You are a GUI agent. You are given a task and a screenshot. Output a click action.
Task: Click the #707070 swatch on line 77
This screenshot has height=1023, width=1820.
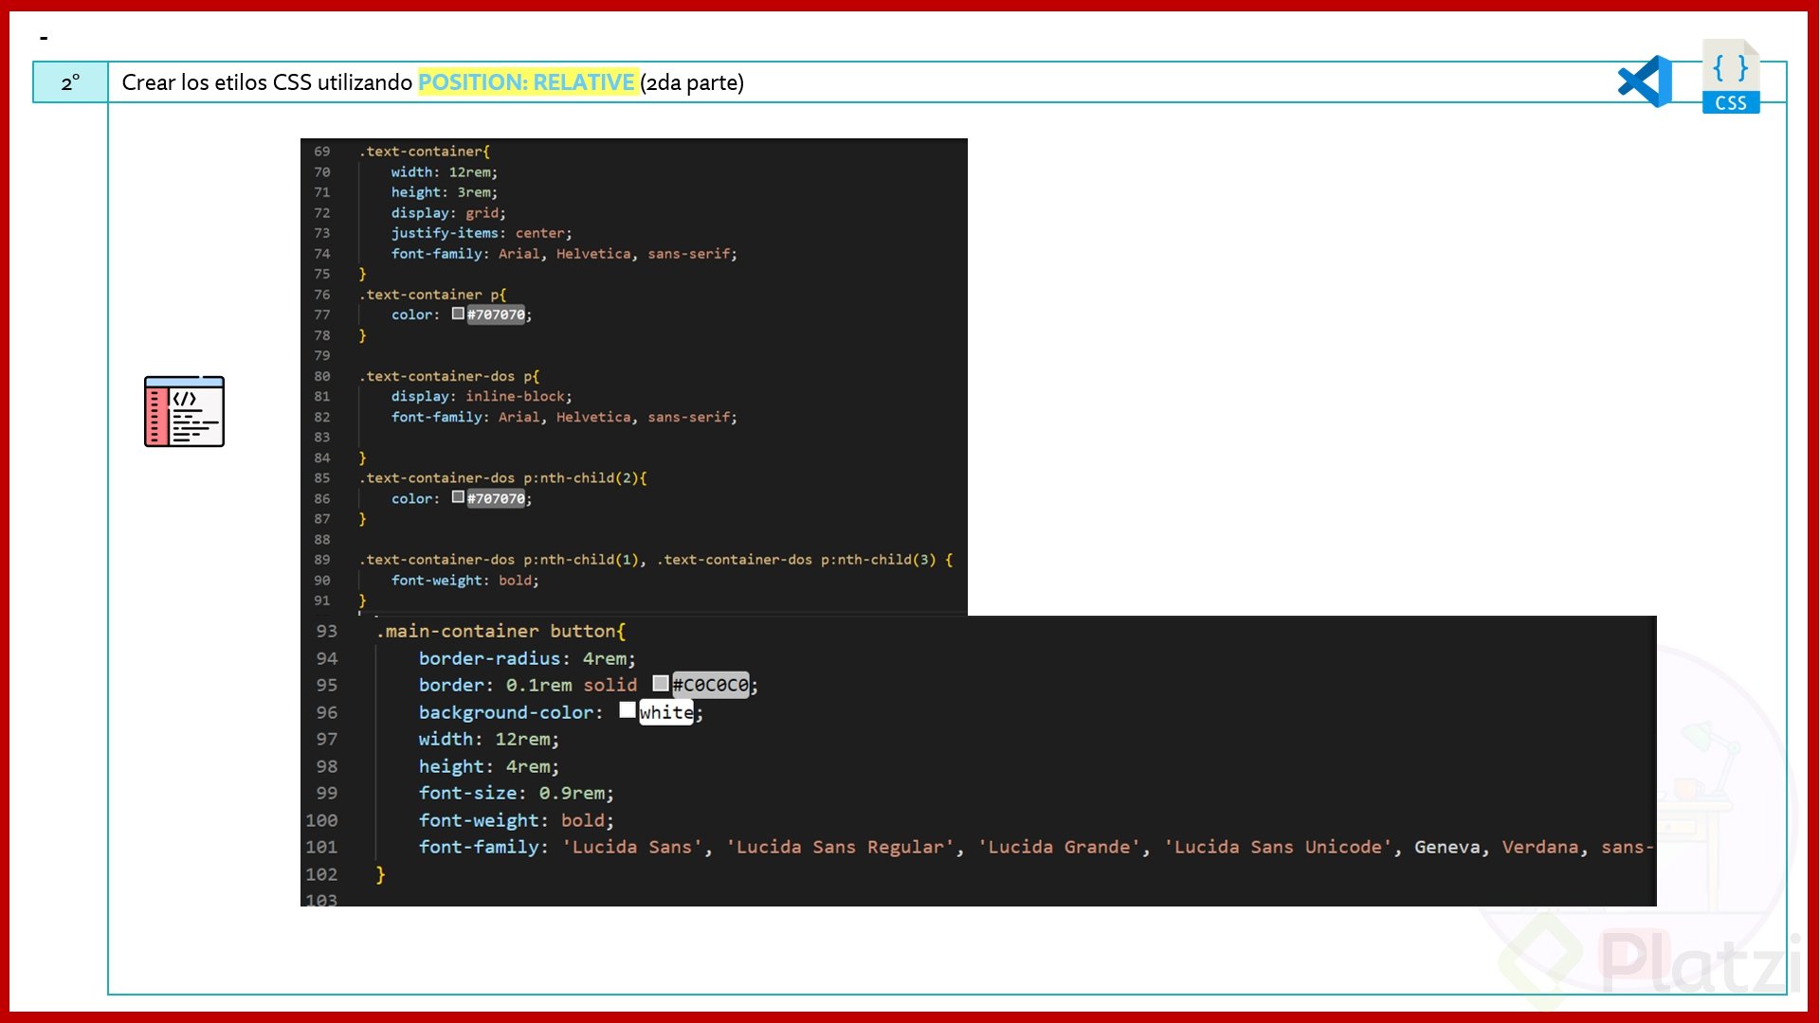(458, 314)
